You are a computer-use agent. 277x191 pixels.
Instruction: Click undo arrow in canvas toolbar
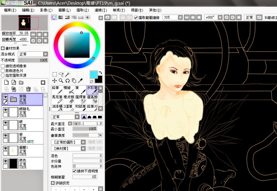coord(107,17)
